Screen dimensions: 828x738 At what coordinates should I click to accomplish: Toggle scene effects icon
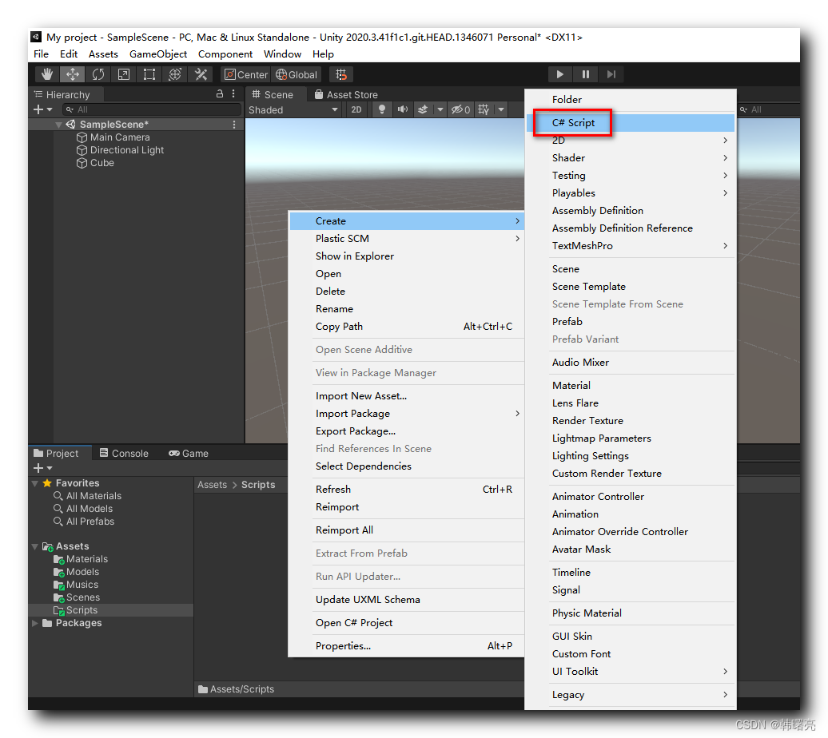(423, 109)
